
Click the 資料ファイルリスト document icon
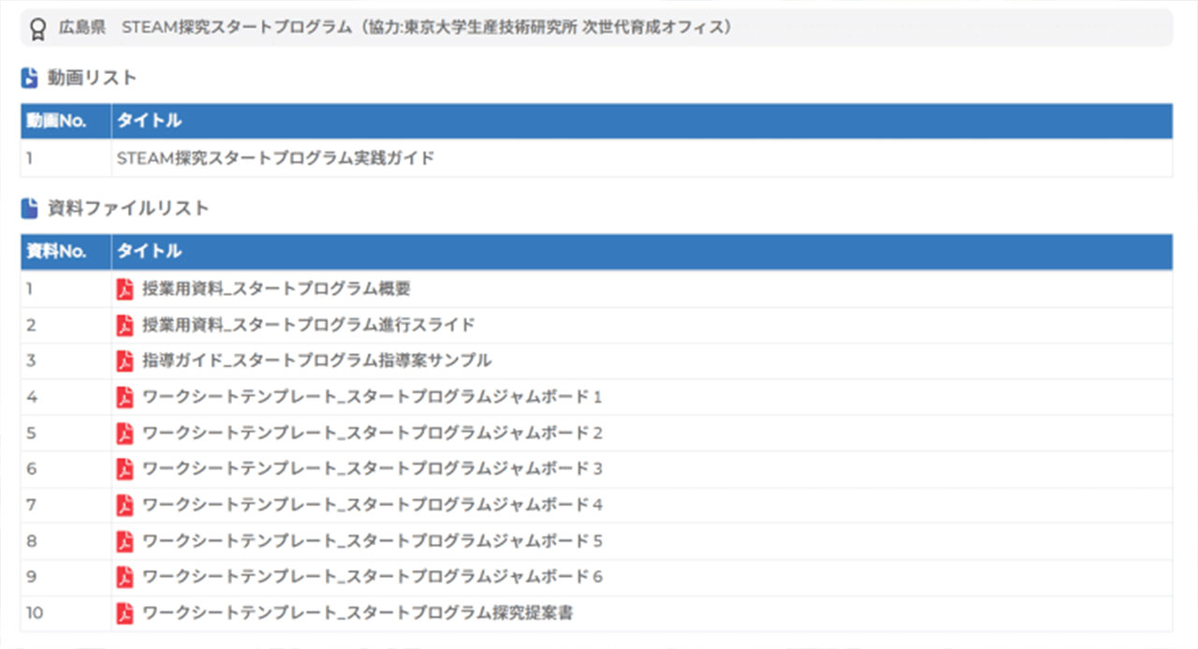tap(29, 209)
